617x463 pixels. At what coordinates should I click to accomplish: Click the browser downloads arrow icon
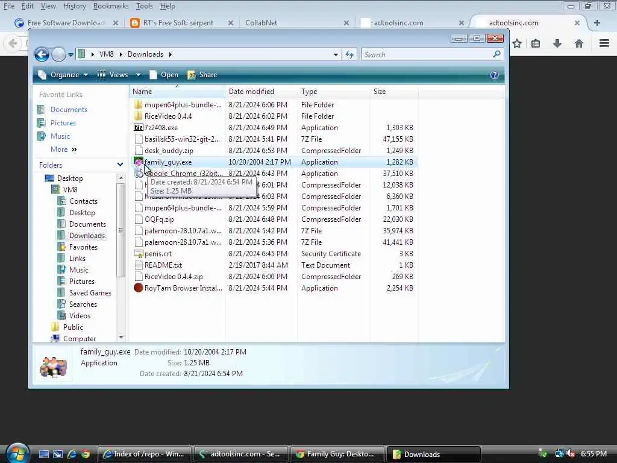(557, 43)
